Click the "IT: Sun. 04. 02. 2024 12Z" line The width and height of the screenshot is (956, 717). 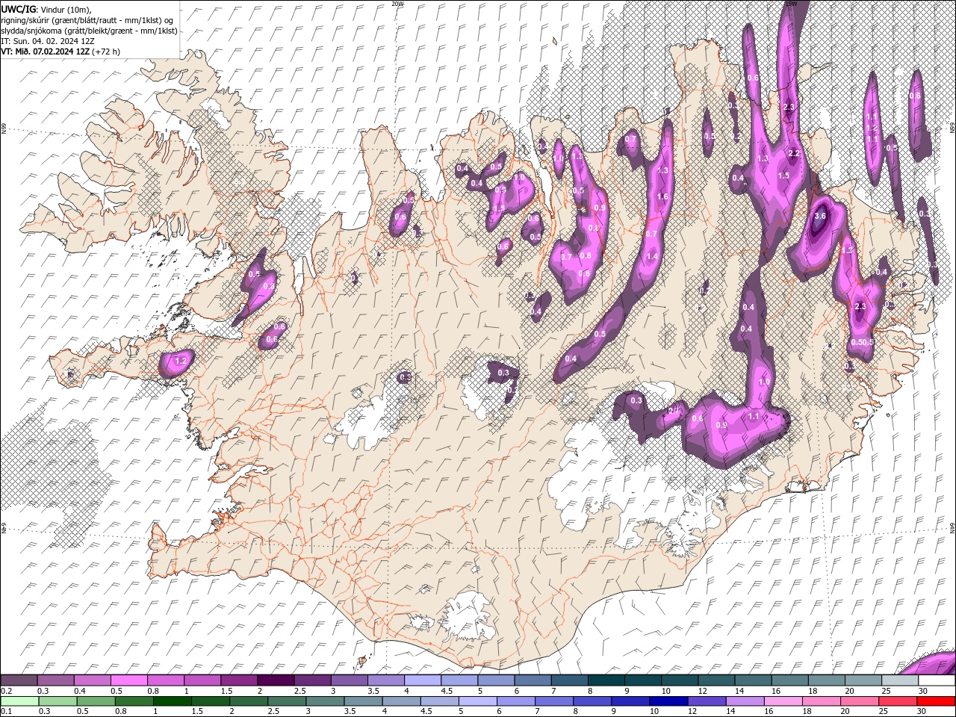[49, 41]
